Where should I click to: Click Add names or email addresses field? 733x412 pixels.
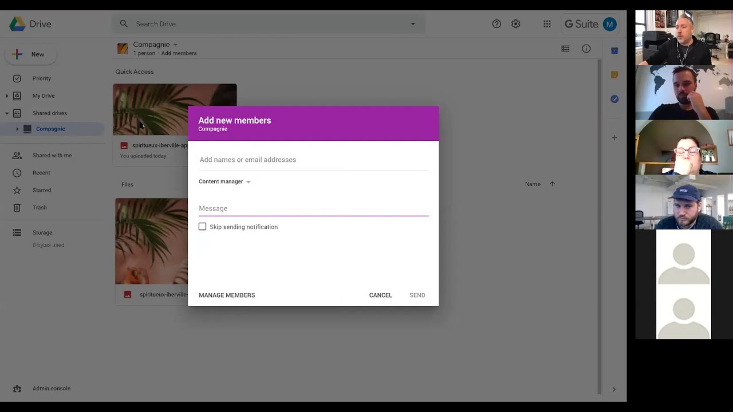[x=313, y=160]
